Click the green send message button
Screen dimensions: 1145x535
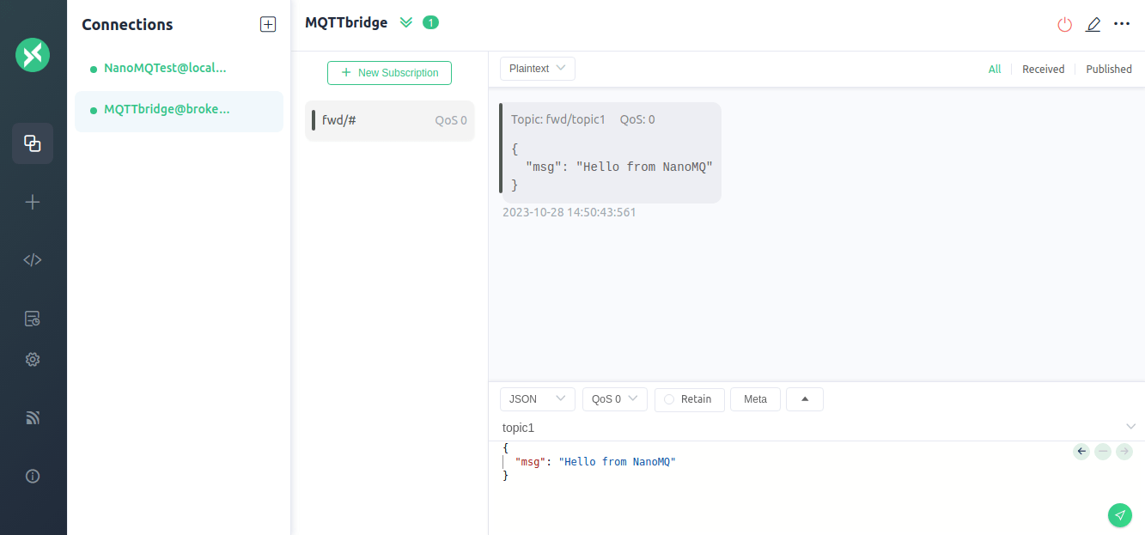click(1119, 514)
